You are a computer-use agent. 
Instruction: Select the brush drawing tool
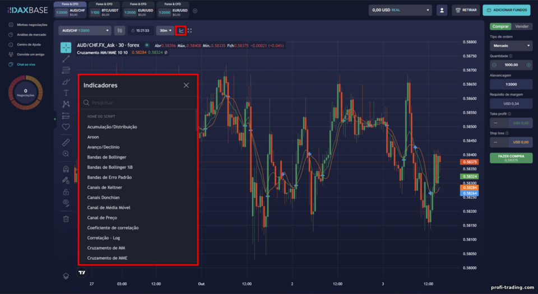[x=66, y=82]
